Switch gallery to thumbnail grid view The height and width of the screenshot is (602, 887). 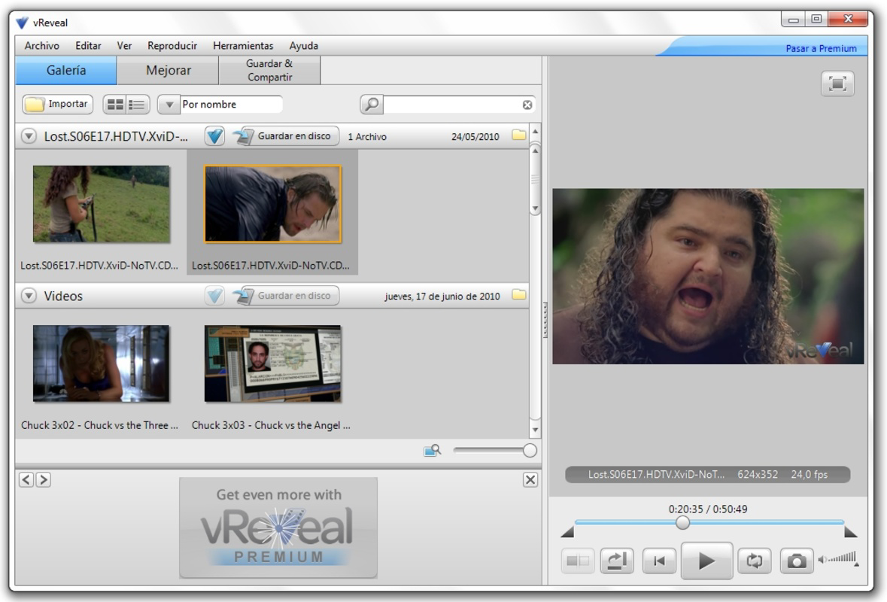pos(115,105)
